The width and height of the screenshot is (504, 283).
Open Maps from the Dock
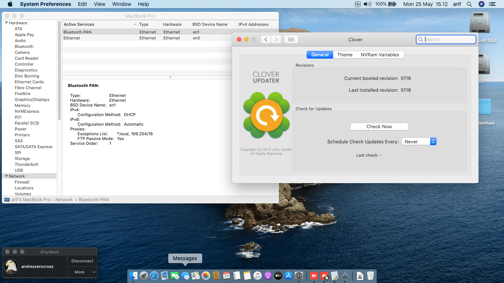196,276
